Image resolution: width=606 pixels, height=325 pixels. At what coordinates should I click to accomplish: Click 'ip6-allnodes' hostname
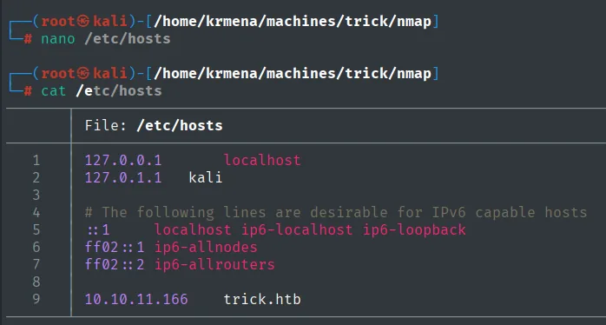coord(206,248)
